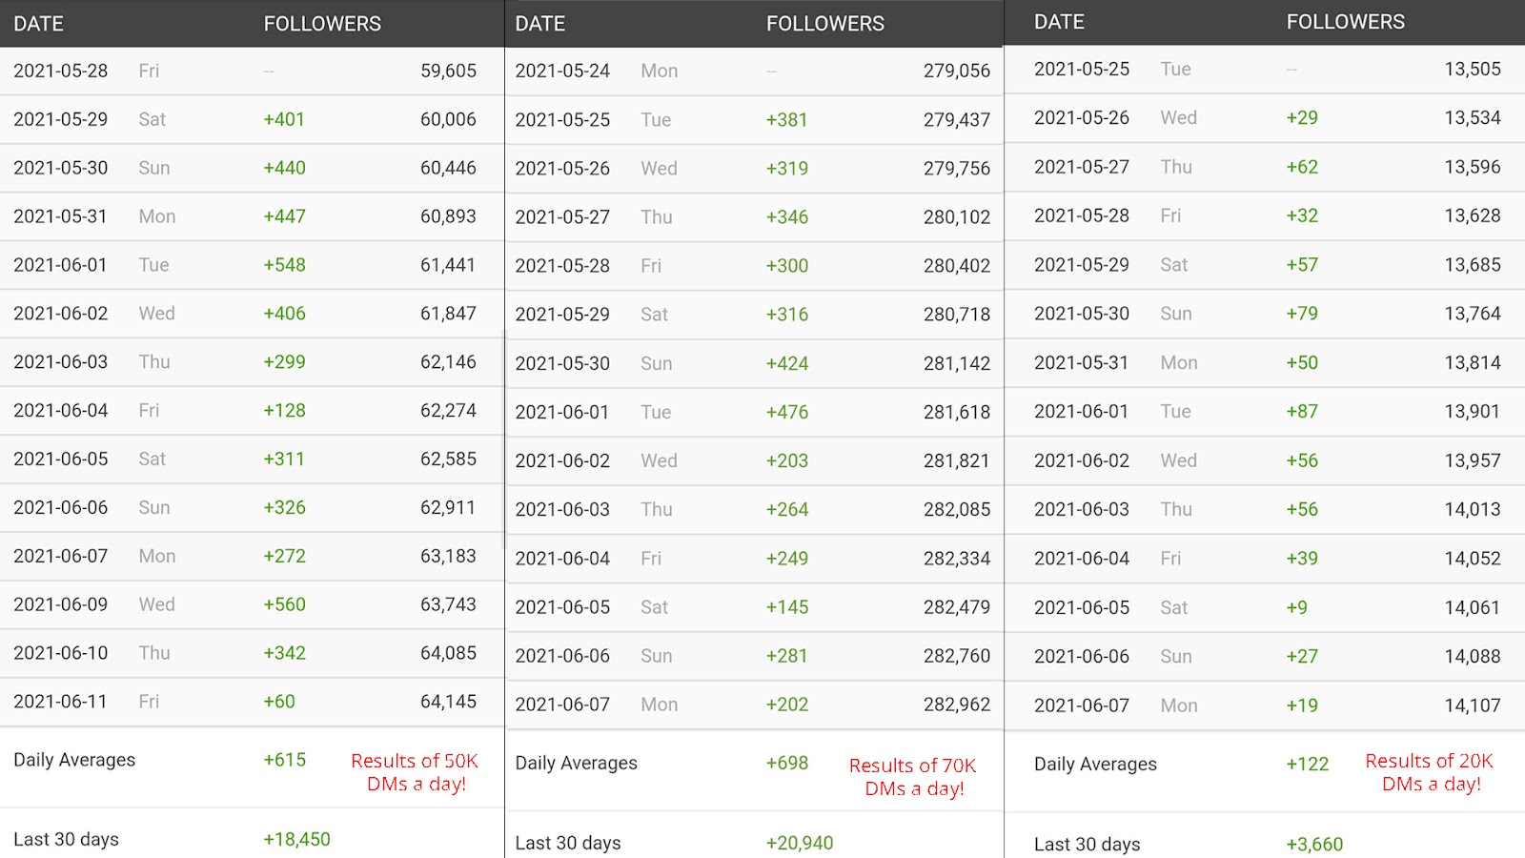1525x858 pixels.
Task: Click the 'Results of 70K DMs a day!' text
Action: [x=913, y=777]
